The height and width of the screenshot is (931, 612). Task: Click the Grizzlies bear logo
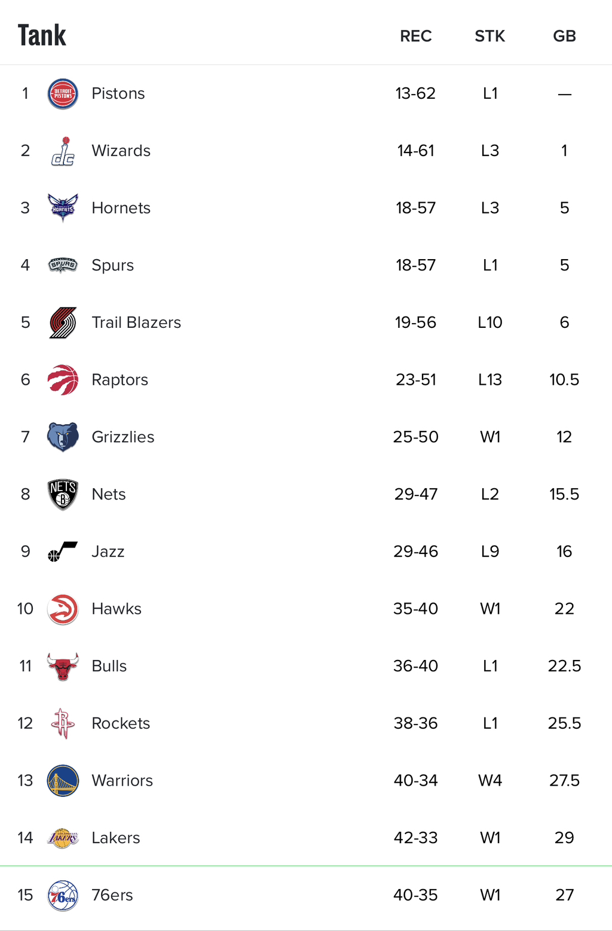pyautogui.click(x=63, y=437)
